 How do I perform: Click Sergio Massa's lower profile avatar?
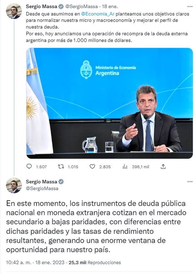click(14, 185)
